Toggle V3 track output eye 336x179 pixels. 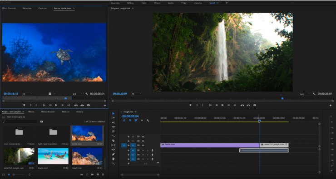click(143, 136)
